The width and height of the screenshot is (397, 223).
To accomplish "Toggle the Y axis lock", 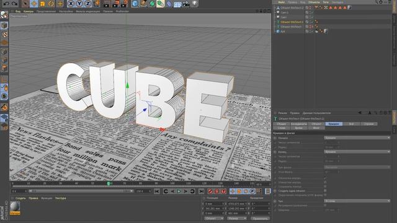I will pos(79,4).
